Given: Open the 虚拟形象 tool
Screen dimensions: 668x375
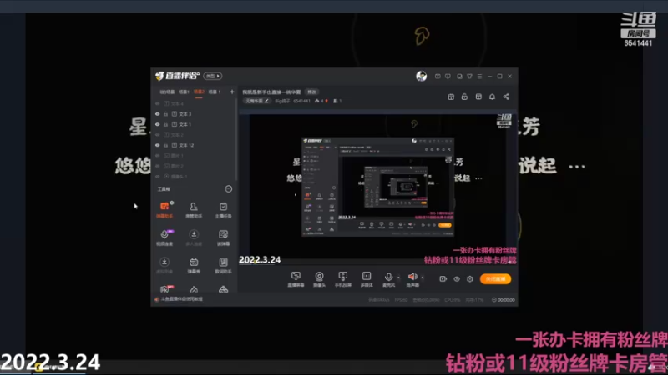Looking at the screenshot, I should point(164,265).
